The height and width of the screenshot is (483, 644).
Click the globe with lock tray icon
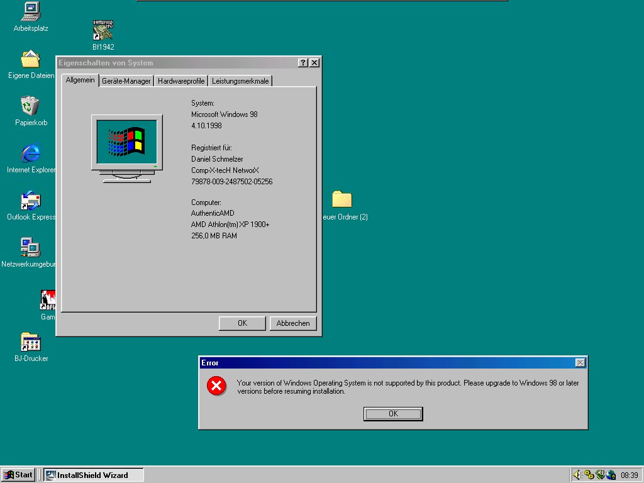[x=611, y=475]
